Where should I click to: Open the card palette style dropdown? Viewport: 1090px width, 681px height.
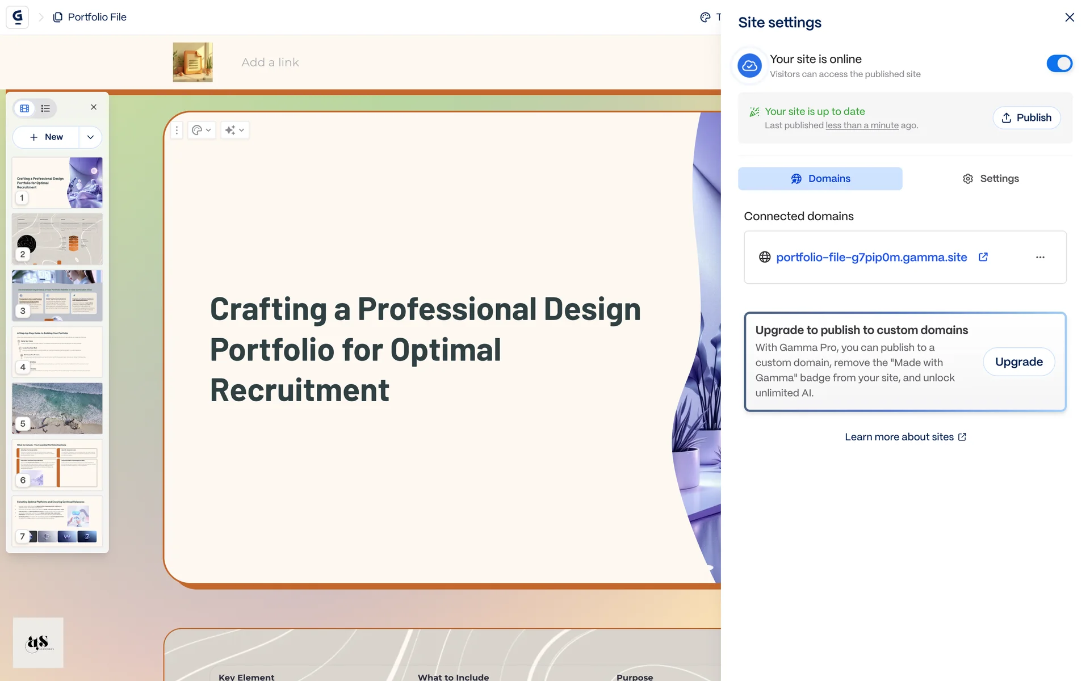[201, 131]
